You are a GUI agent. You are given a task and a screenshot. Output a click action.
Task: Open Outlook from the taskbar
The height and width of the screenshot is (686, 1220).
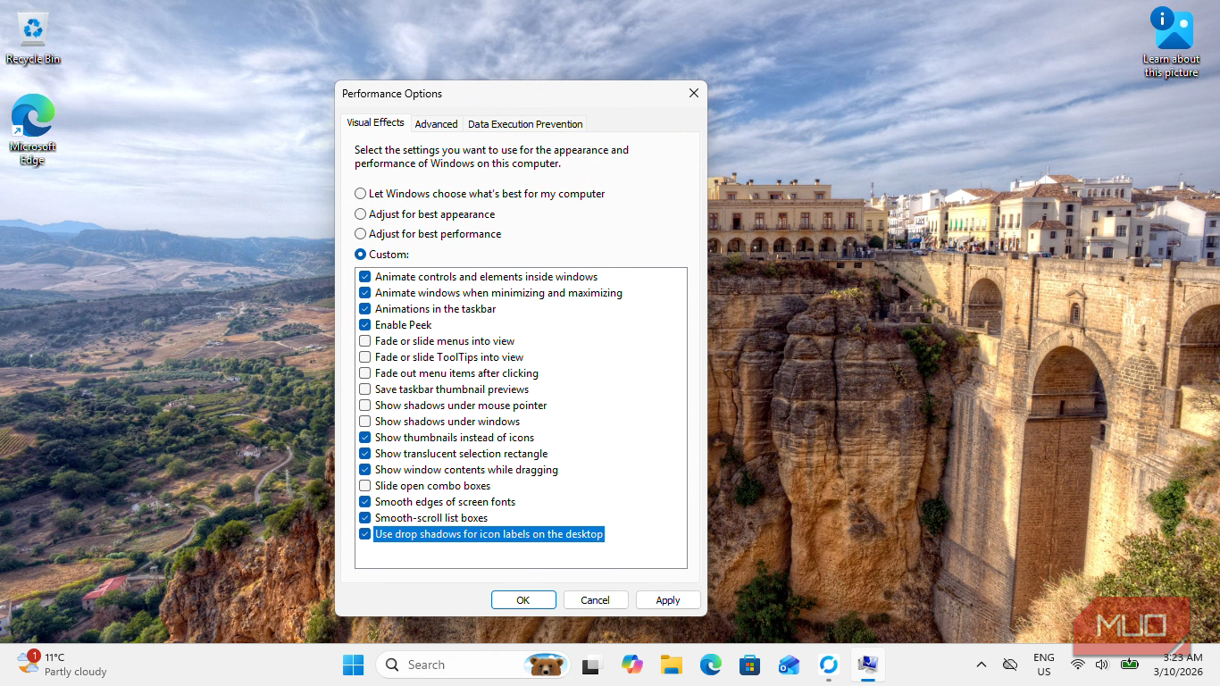coord(790,665)
